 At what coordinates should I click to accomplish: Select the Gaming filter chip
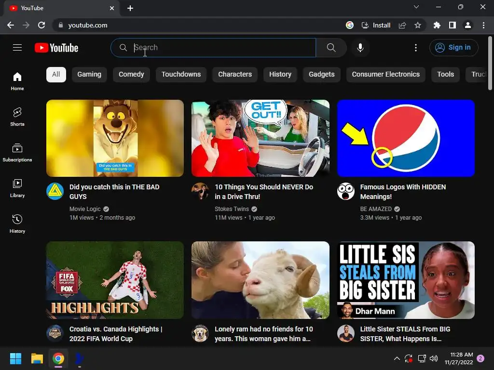tap(89, 74)
